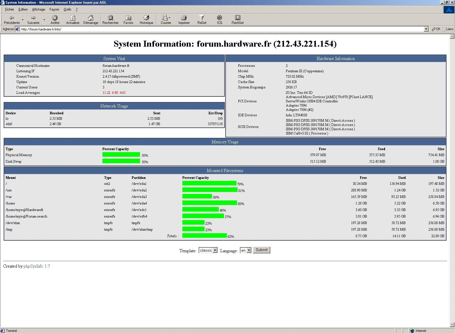This screenshot has width=455, height=333.
Task: Expand the Template classic dropdown
Action: pyautogui.click(x=215, y=250)
